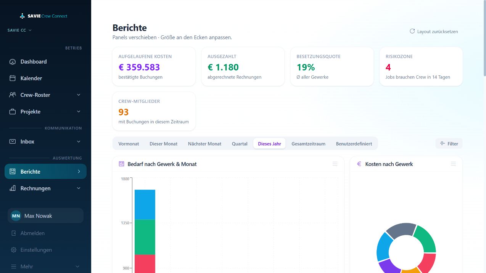This screenshot has width=486, height=273.
Task: Open the Projekte sidebar item
Action: pos(45,112)
